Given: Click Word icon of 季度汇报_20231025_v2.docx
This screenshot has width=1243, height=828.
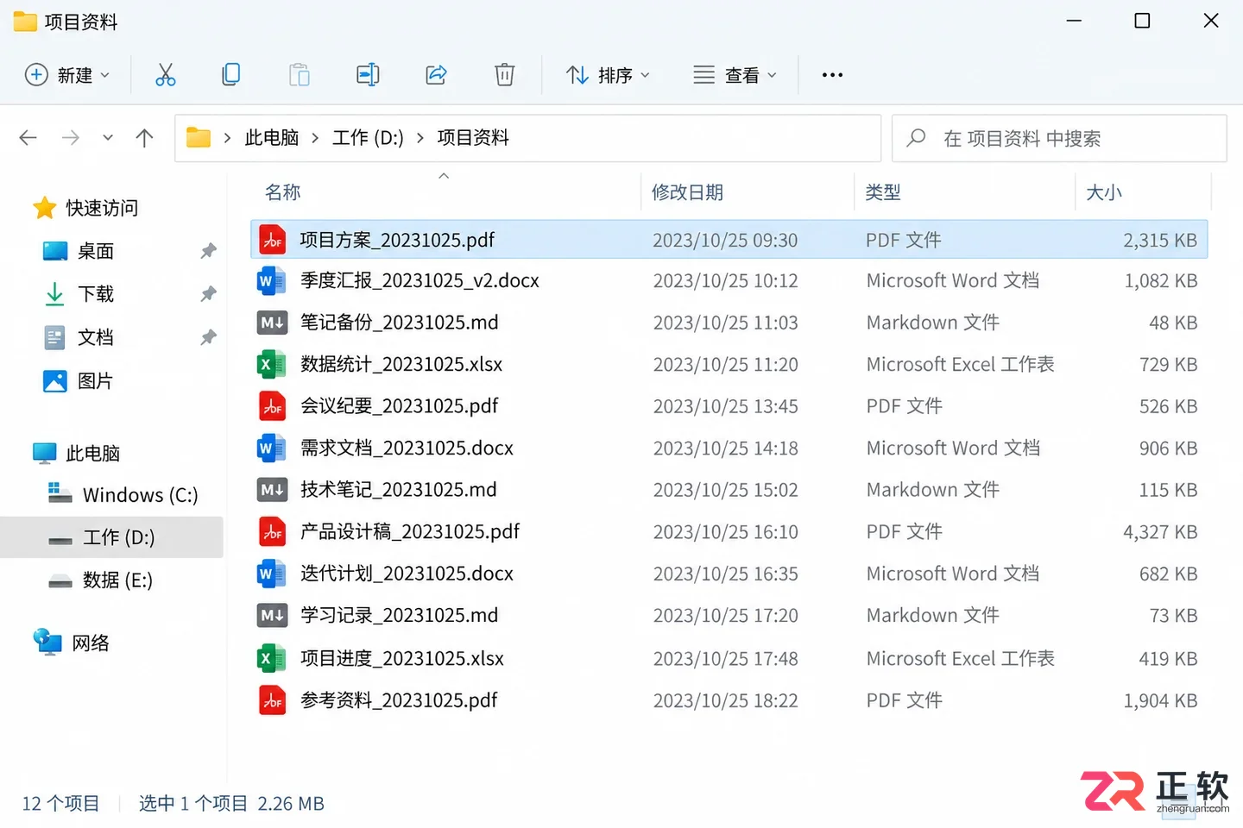Looking at the screenshot, I should pos(272,280).
